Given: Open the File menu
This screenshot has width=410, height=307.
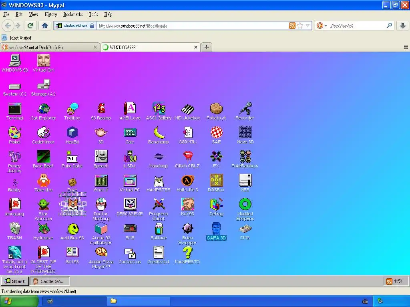Looking at the screenshot, I should [6, 14].
